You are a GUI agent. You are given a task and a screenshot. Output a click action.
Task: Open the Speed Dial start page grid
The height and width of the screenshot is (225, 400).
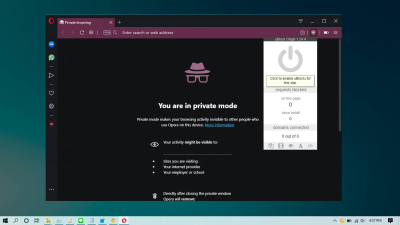tap(91, 32)
